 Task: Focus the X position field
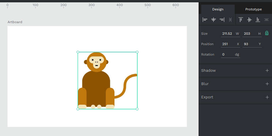coord(227,44)
